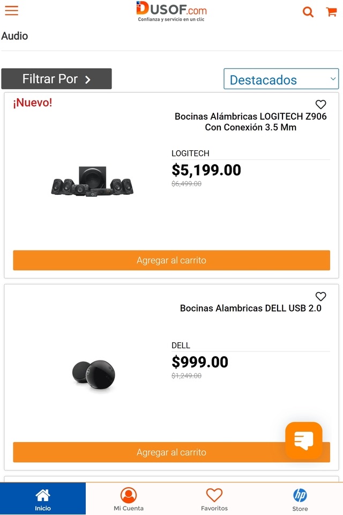View the DELL round speakers product image
Image resolution: width=343 pixels, height=515 pixels.
(93, 375)
